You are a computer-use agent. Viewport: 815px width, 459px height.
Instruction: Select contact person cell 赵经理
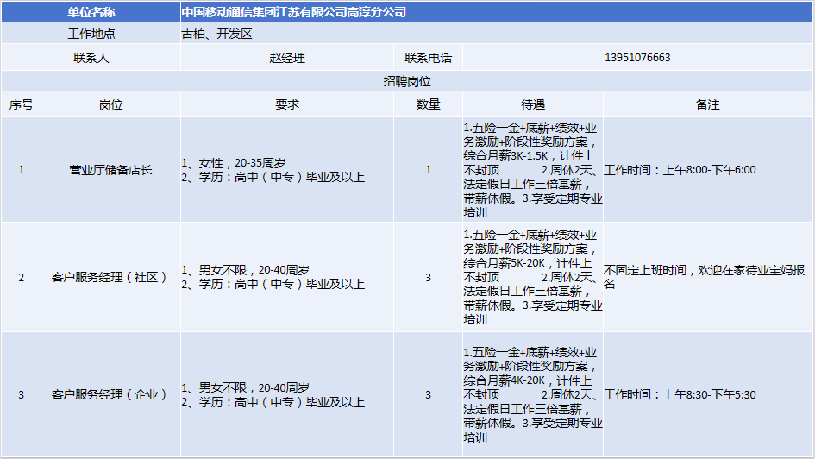(x=286, y=58)
